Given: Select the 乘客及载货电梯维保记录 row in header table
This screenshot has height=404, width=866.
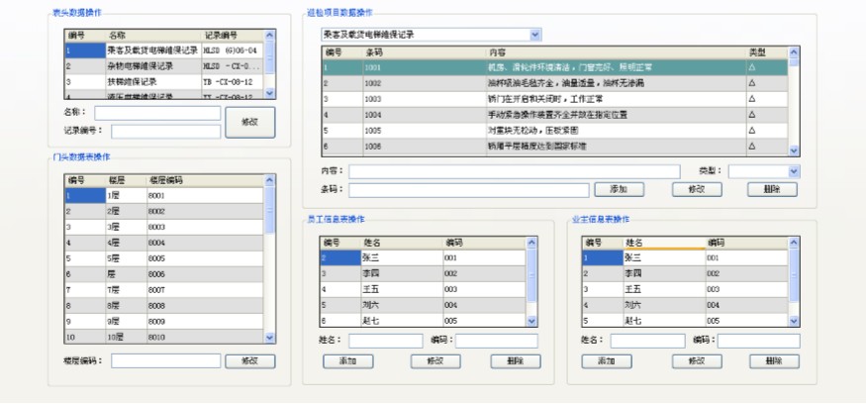Looking at the screenshot, I should point(164,50).
